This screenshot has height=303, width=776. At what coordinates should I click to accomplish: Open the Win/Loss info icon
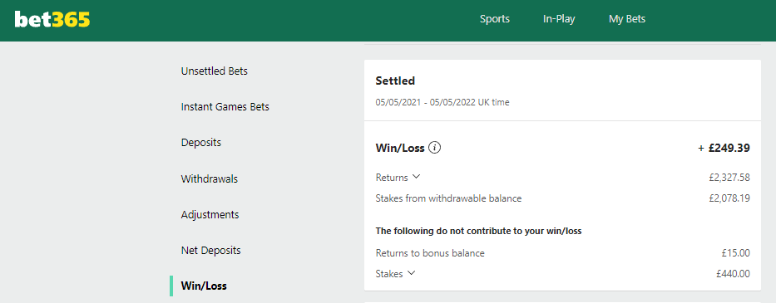click(x=434, y=147)
